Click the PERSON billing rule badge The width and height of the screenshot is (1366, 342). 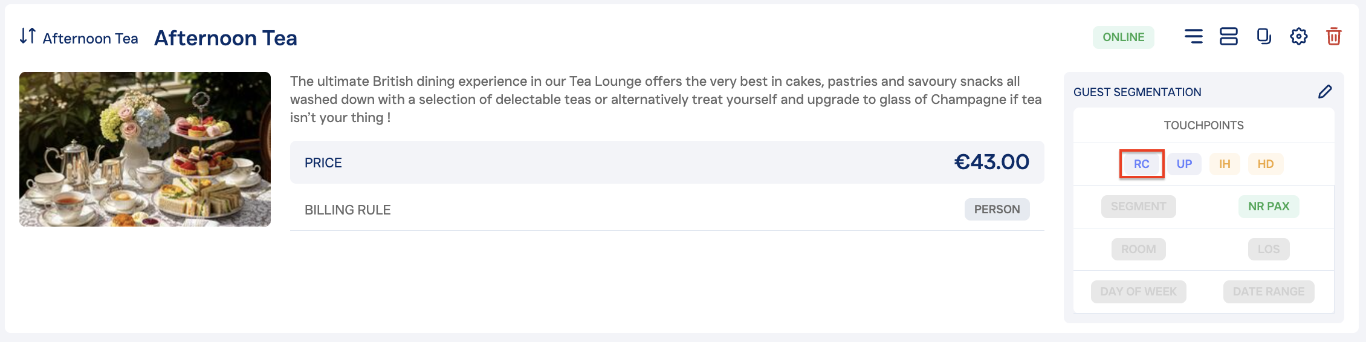(x=997, y=210)
